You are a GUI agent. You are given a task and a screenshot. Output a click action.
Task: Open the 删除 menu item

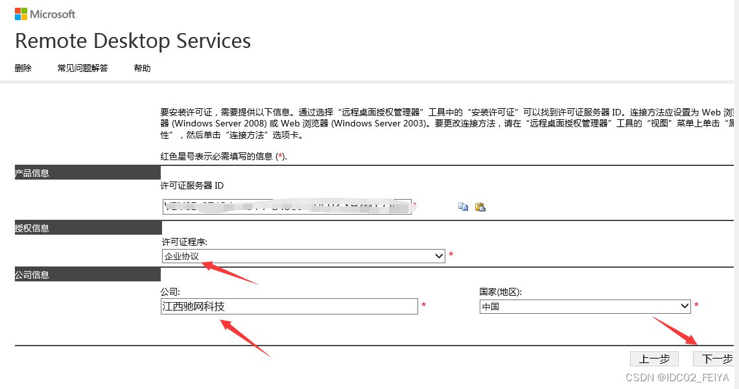point(23,68)
